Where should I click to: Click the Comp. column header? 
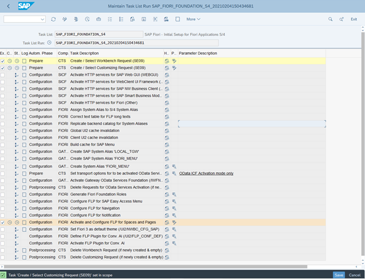coord(63,53)
